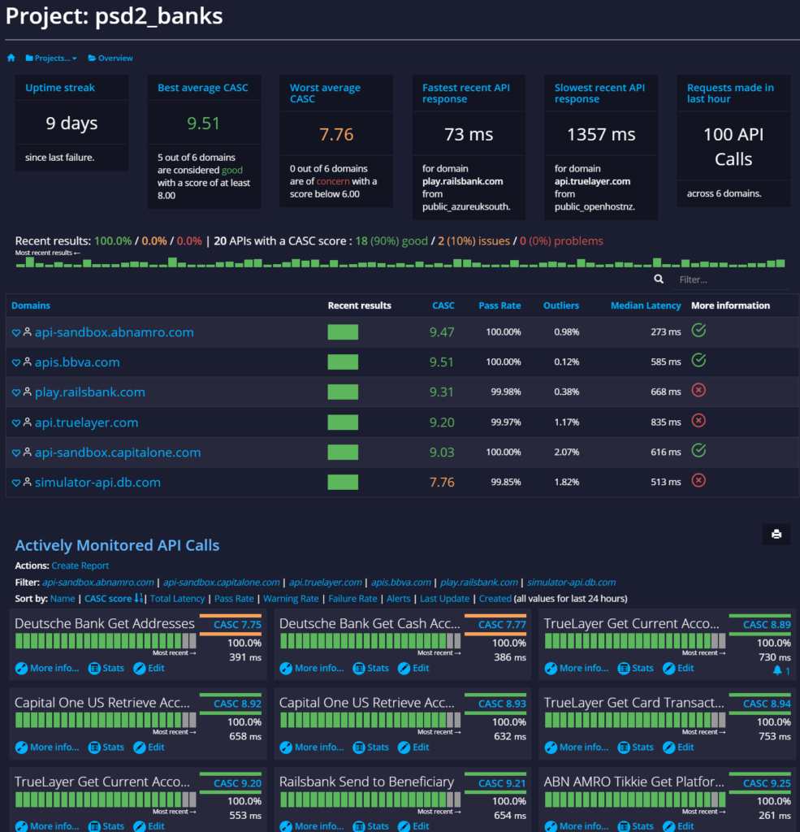800x832 pixels.
Task: Filter API calls by apis.bbva.com
Action: [401, 583]
